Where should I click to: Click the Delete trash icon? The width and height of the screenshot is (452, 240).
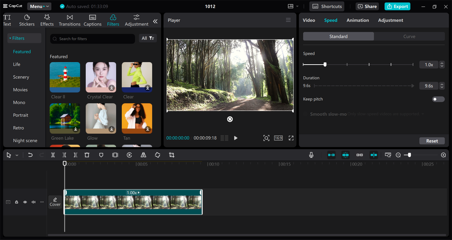point(87,155)
